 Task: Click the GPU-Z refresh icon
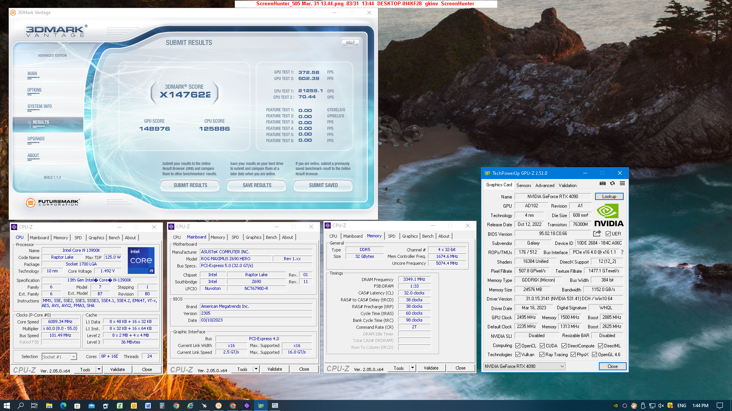coord(612,184)
